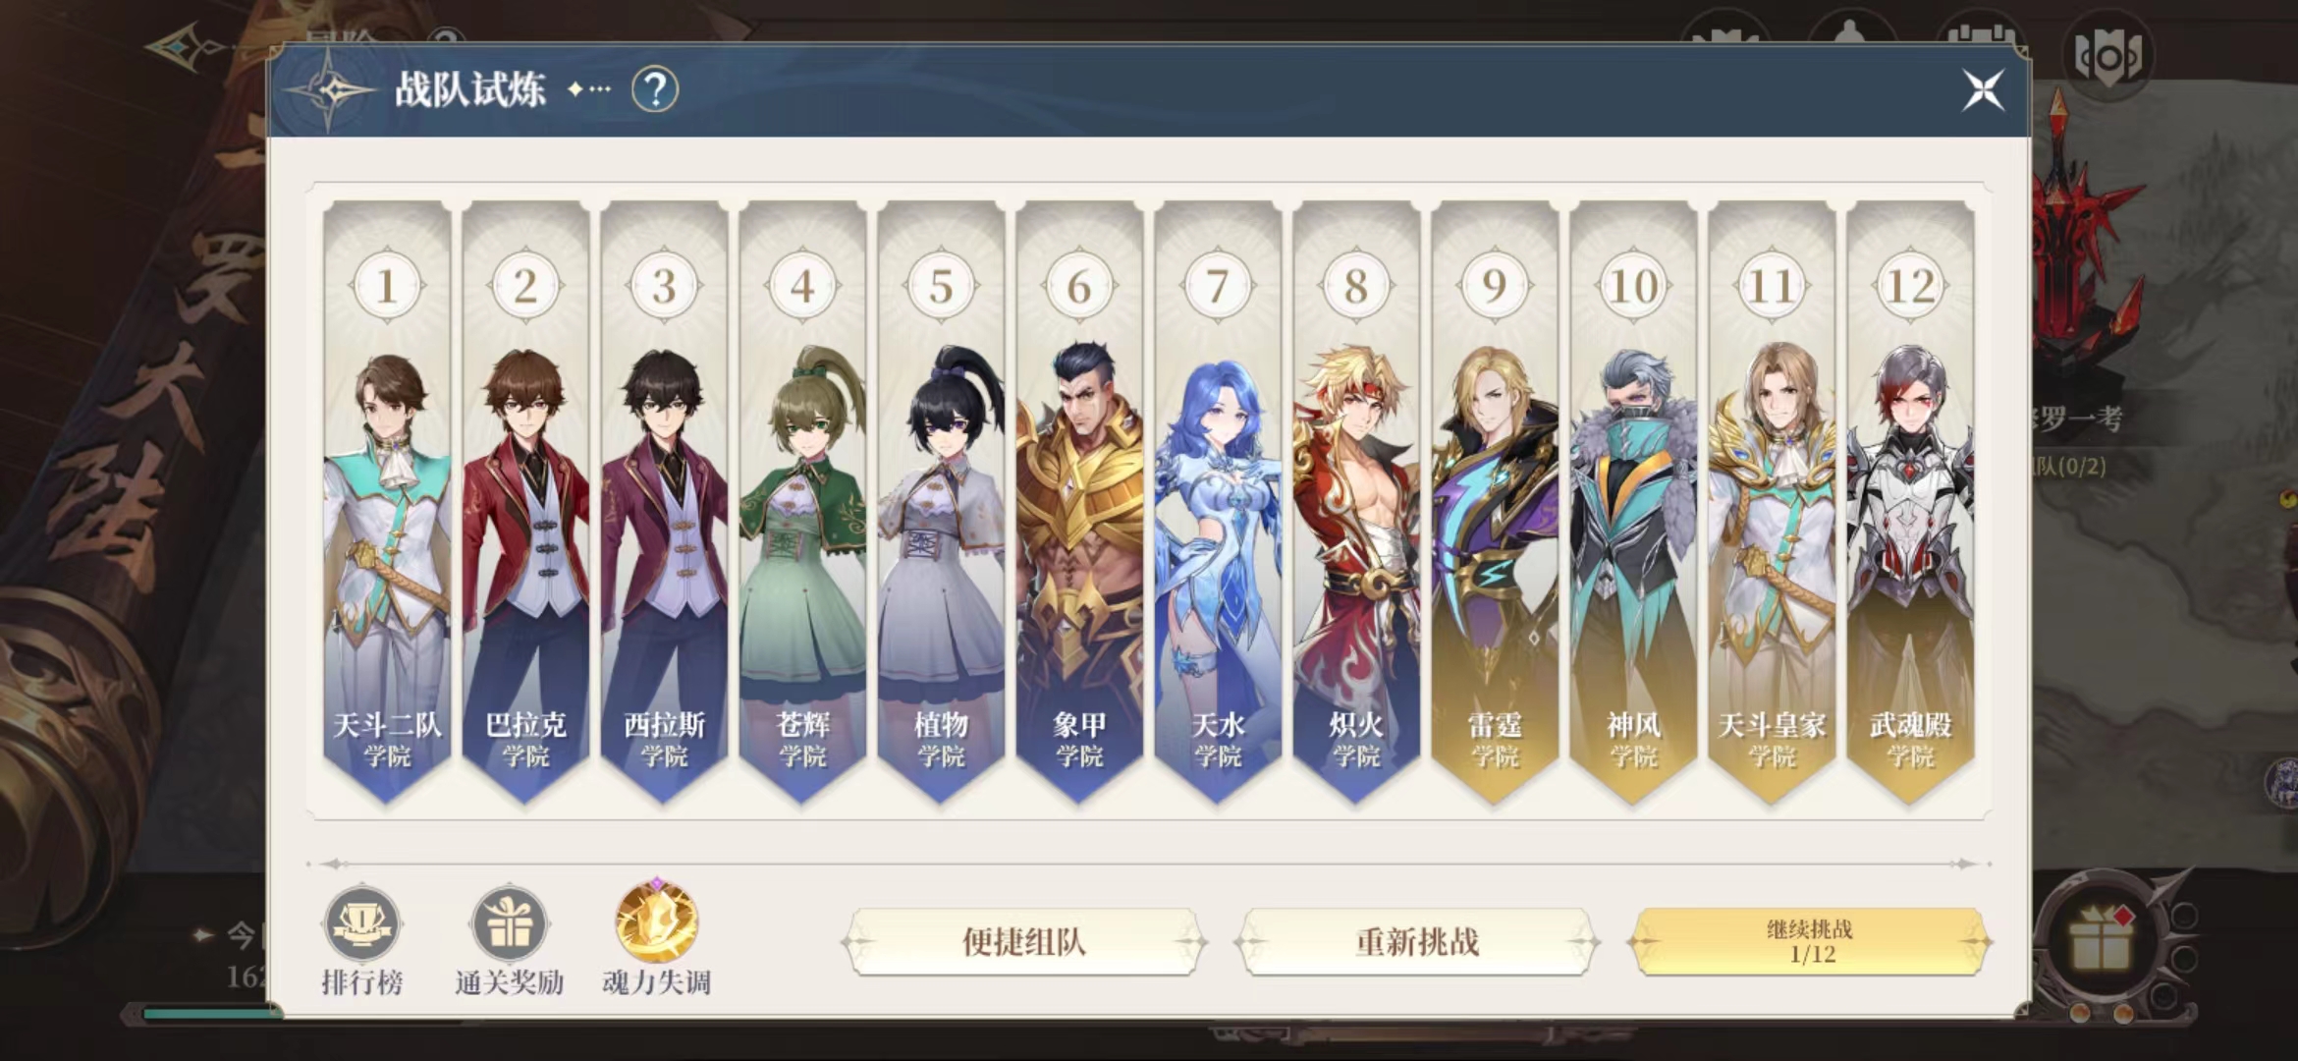This screenshot has width=2298, height=1061.
Task: Select stage 8 炽火学院 banner
Action: coord(1356,503)
